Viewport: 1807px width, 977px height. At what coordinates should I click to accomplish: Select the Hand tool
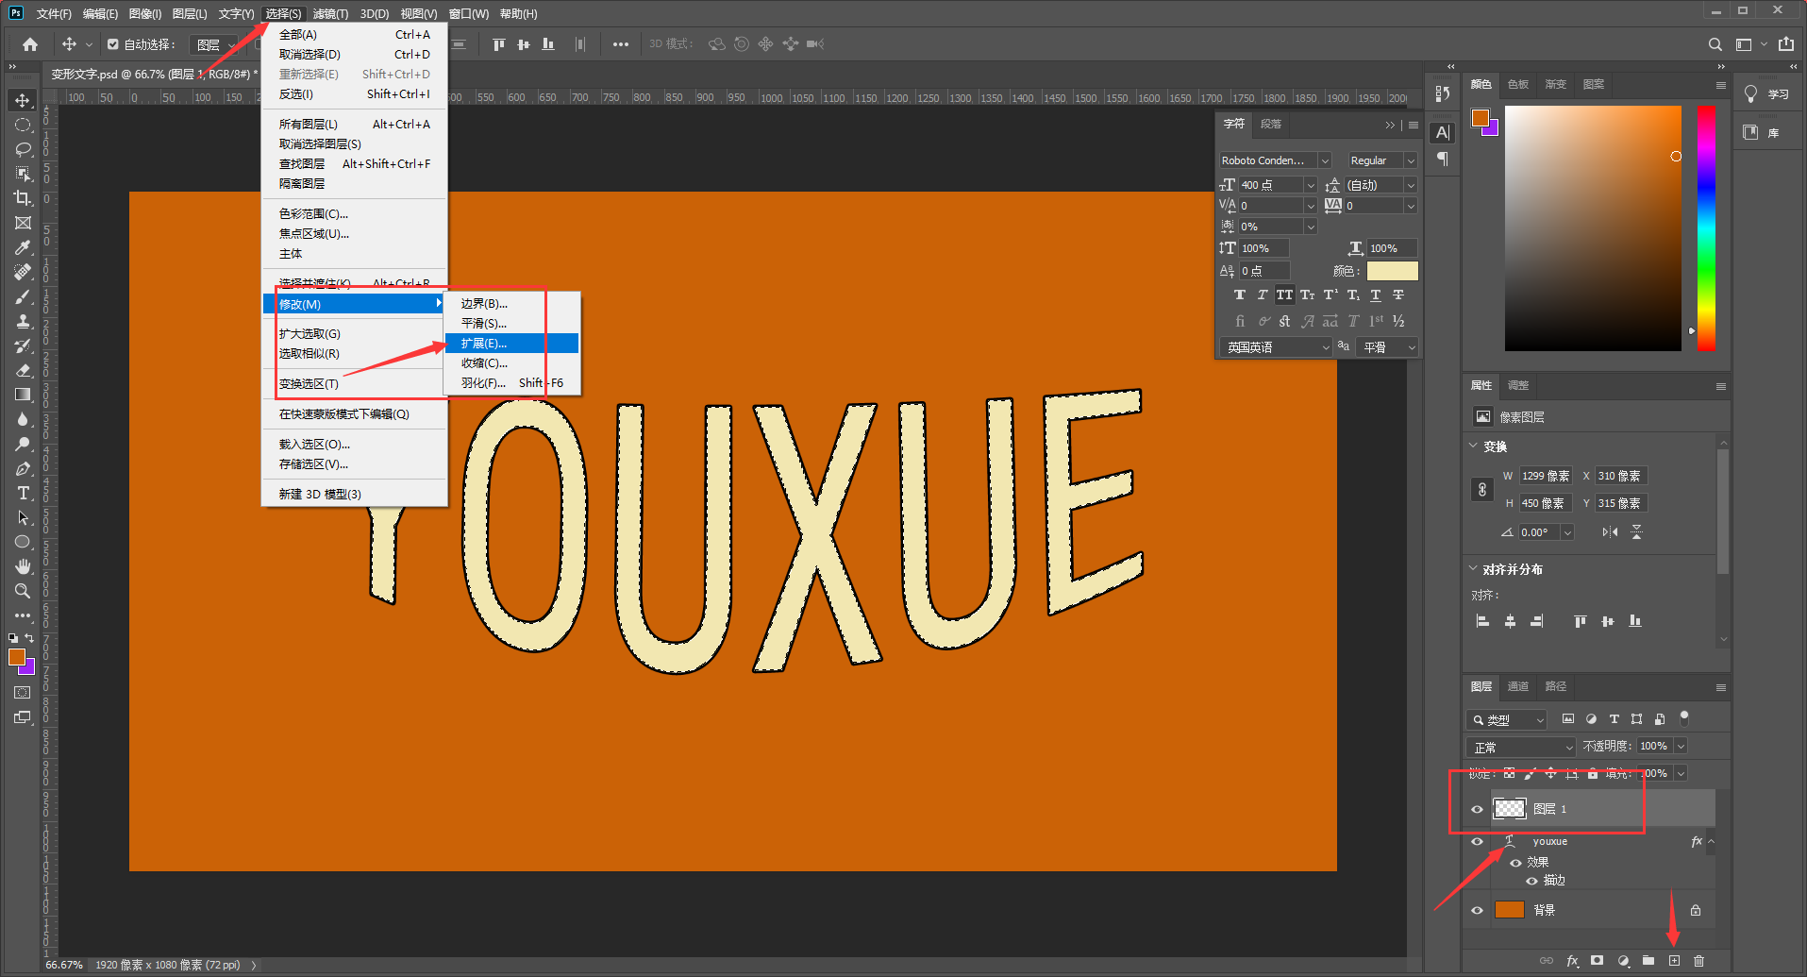click(23, 566)
